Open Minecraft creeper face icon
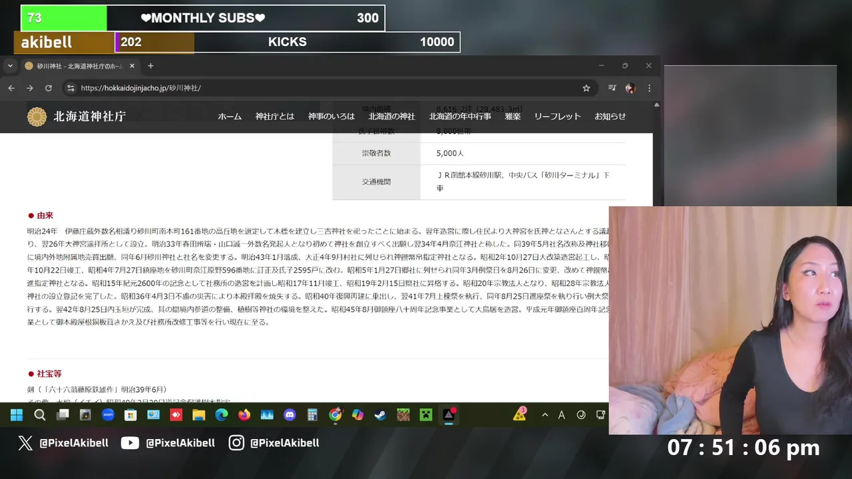Screen dimensions: 852x479 tap(426, 415)
